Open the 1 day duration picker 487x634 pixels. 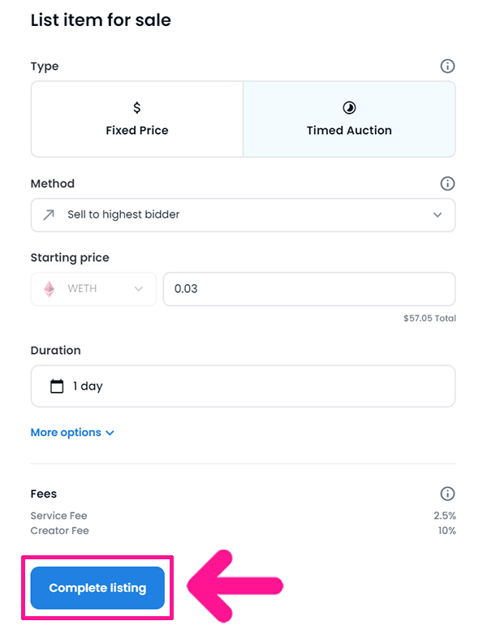coord(243,386)
